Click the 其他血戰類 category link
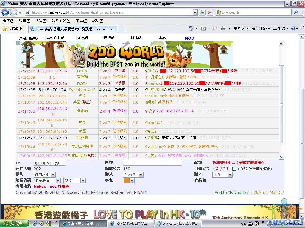The height and width of the screenshot is (228, 305). click(x=56, y=38)
